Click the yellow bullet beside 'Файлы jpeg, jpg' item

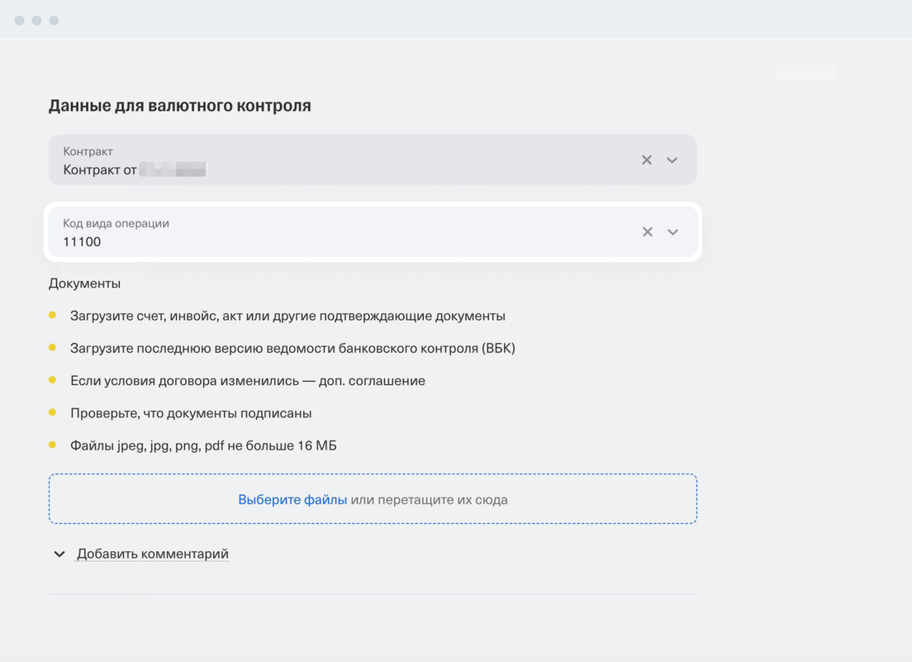pos(53,445)
